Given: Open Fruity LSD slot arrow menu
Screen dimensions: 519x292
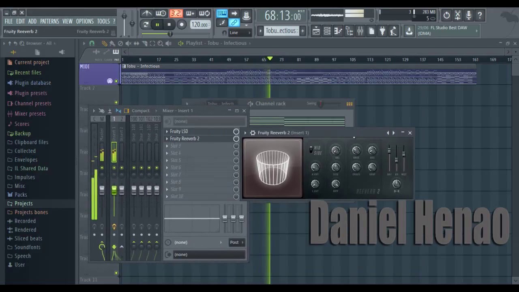Looking at the screenshot, I should coord(167,131).
